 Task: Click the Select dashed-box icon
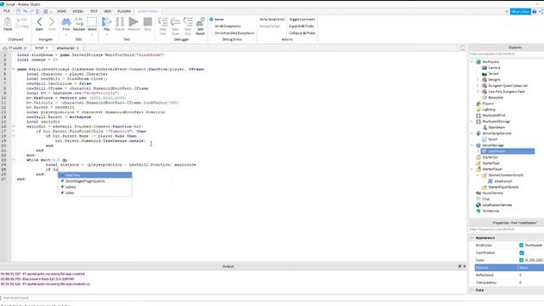[92, 22]
